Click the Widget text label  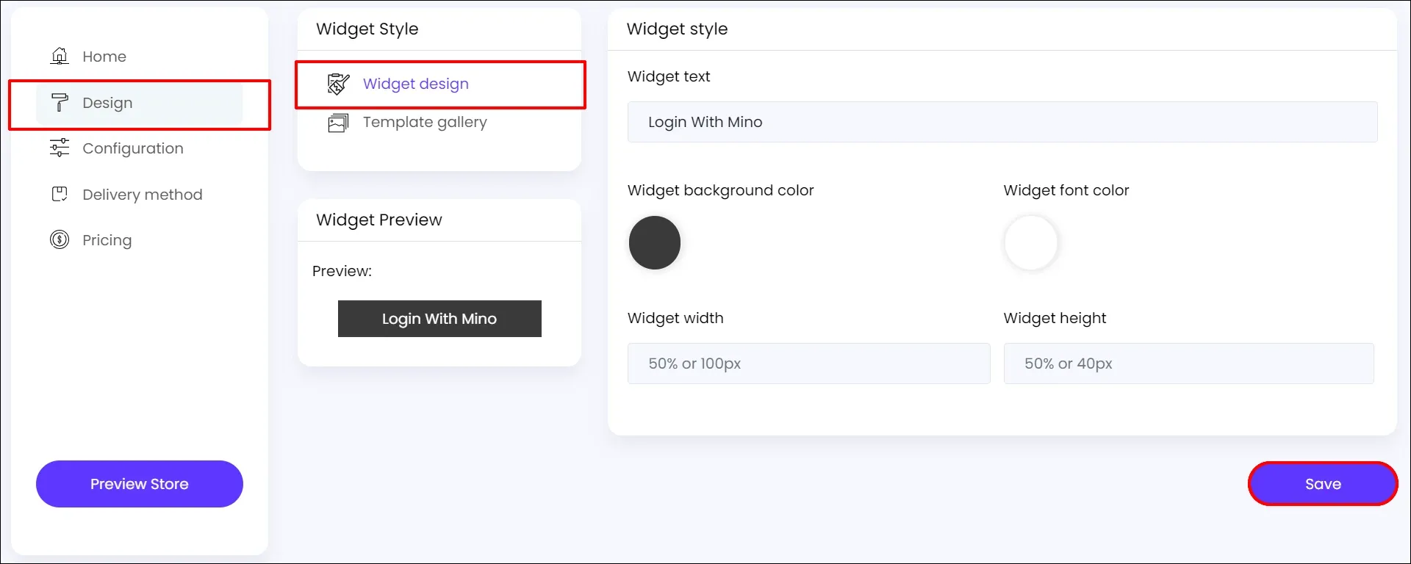[x=669, y=76]
